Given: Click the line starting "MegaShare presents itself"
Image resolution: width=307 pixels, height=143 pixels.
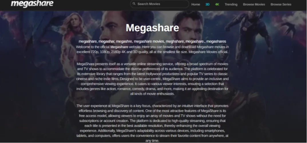Looking at the screenshot, I should 152,64.
